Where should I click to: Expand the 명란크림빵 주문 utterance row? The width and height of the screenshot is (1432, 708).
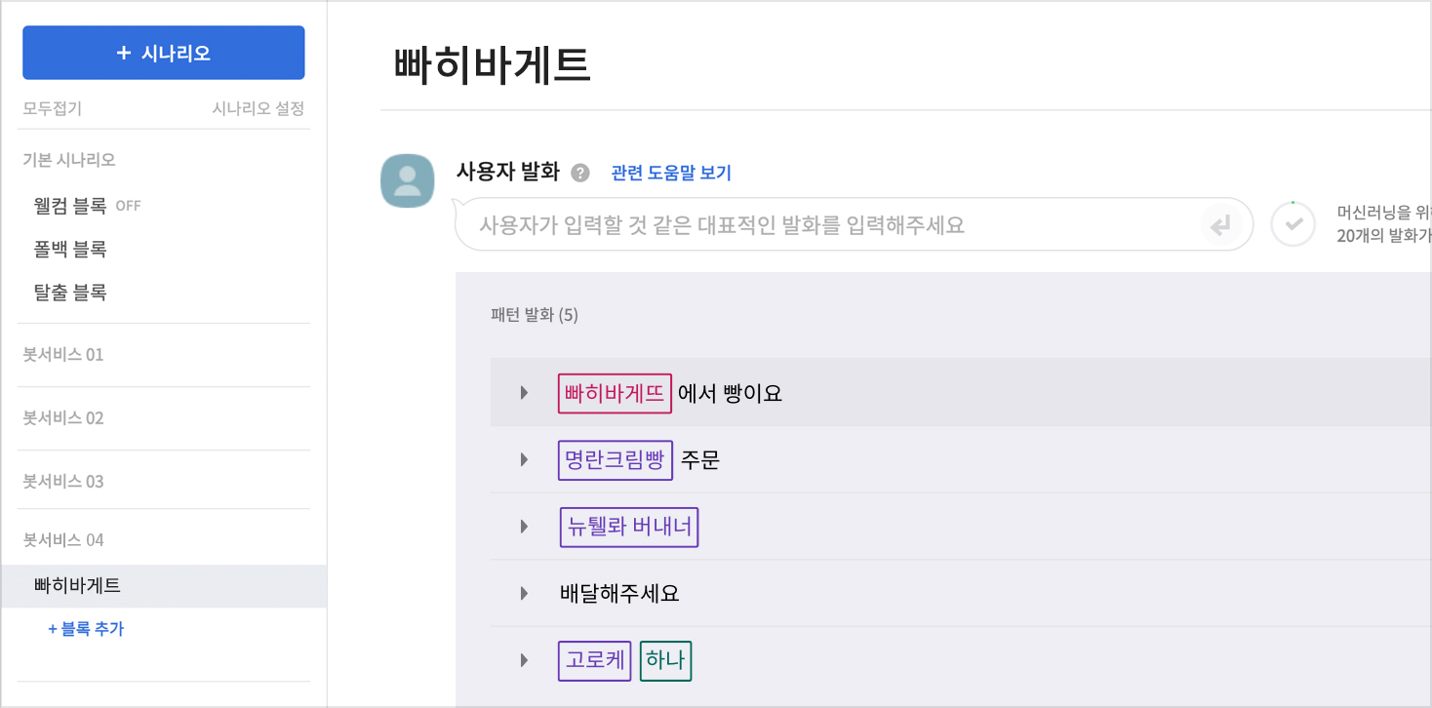[524, 459]
